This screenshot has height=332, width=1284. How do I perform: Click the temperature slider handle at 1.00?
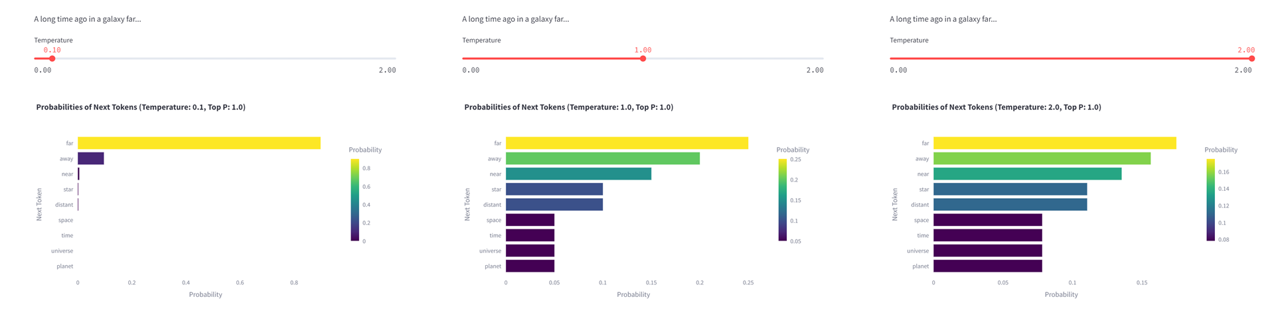(x=643, y=58)
